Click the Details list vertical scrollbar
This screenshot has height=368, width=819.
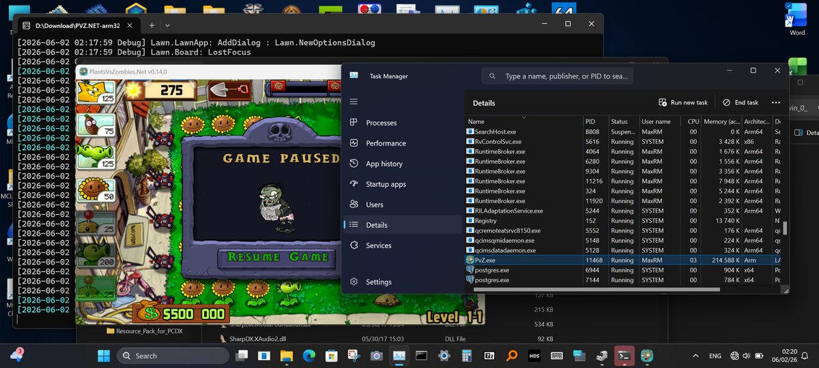click(x=785, y=228)
